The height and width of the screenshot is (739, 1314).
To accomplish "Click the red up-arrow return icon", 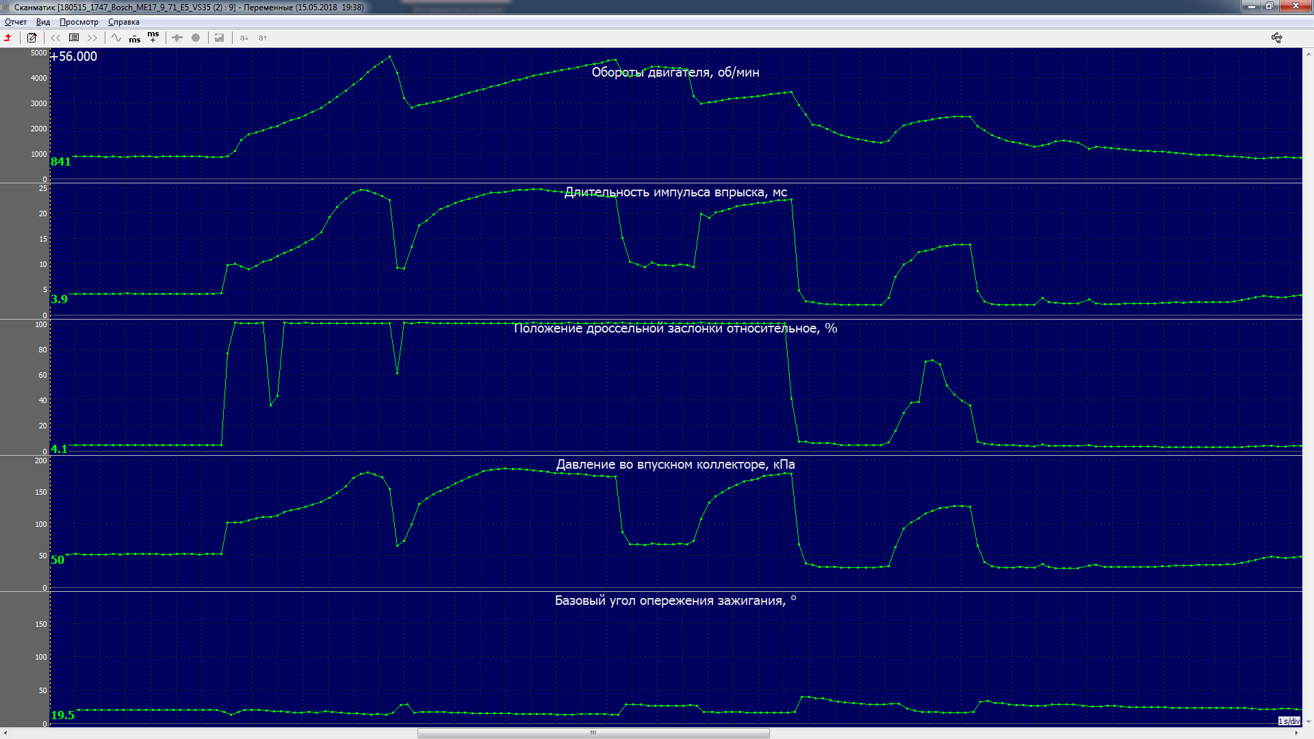I will click(x=8, y=38).
